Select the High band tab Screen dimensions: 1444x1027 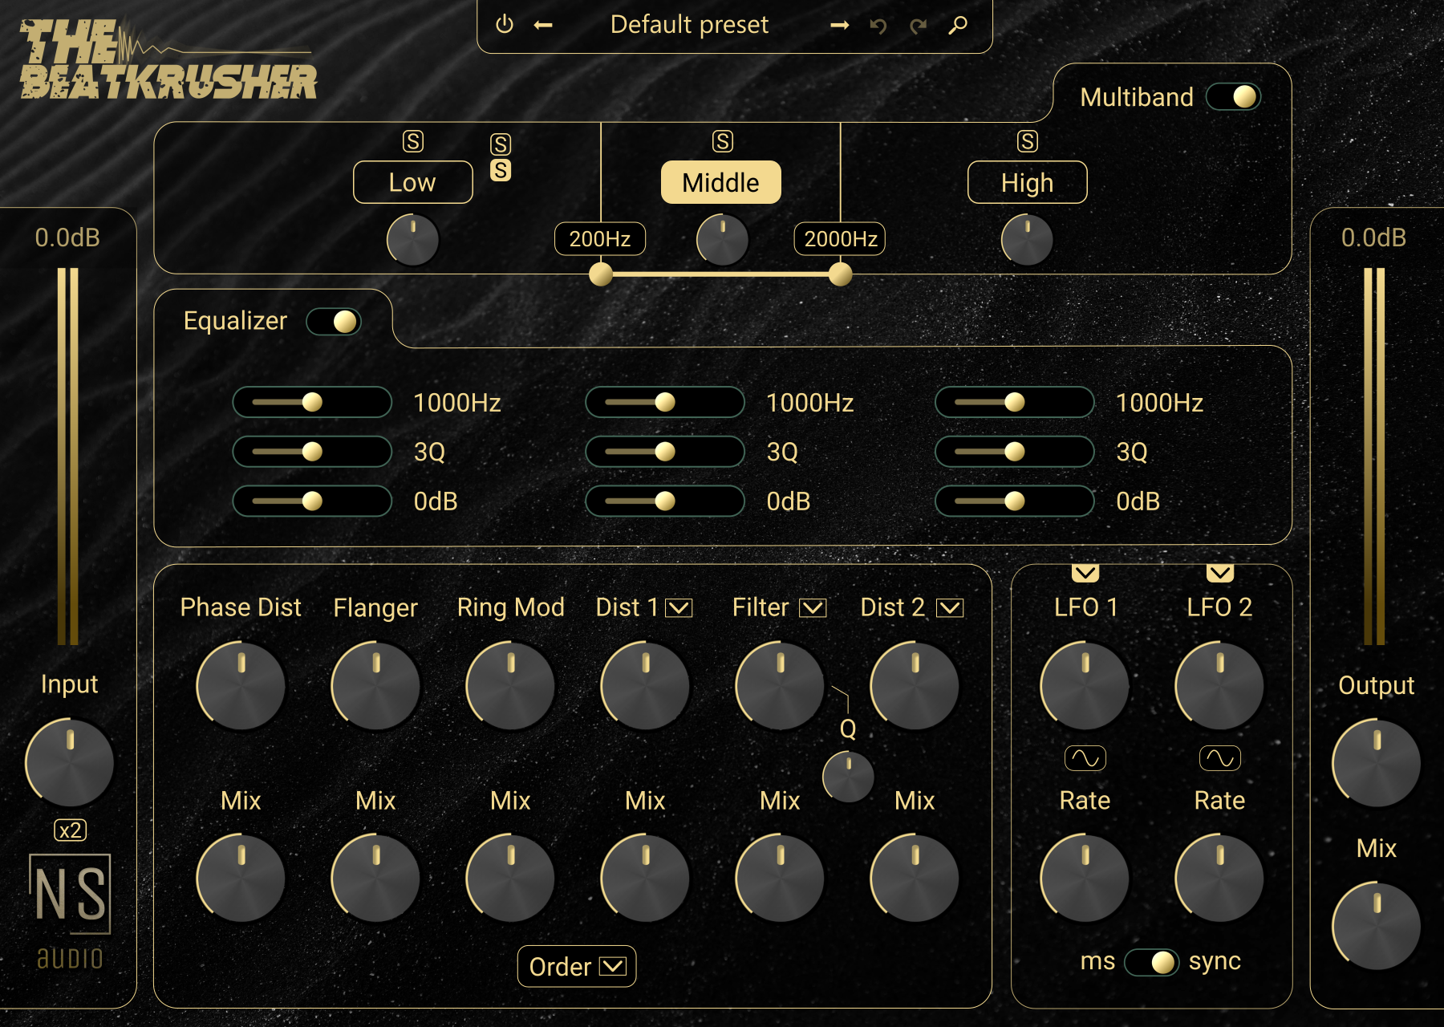coord(1028,182)
